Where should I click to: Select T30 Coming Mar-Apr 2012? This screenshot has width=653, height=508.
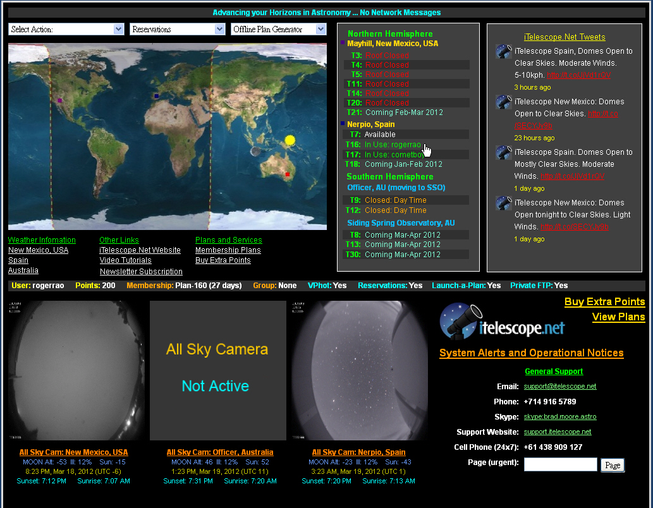click(x=406, y=255)
